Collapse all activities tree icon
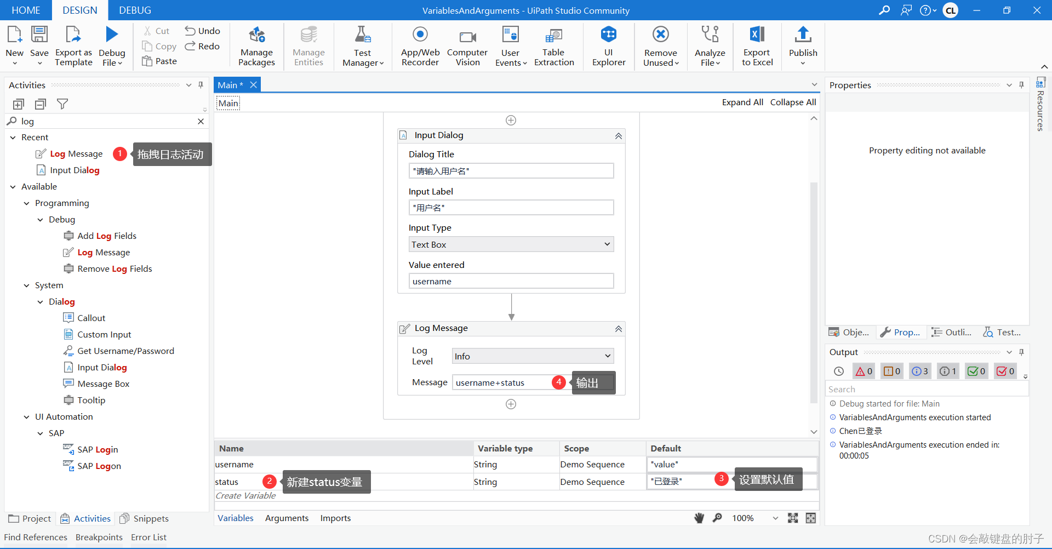 [x=41, y=104]
